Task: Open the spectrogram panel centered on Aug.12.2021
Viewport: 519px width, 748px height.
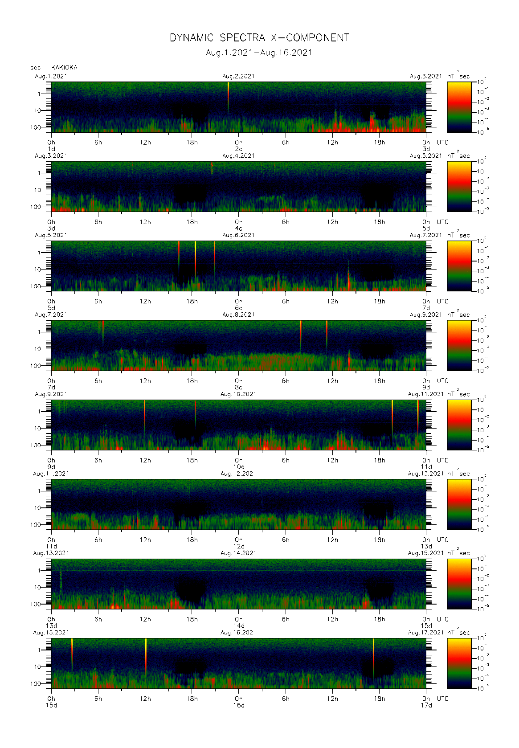Action: [x=239, y=504]
